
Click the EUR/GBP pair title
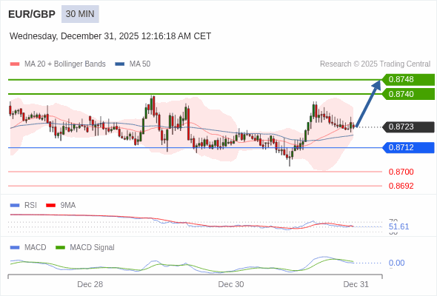pyautogui.click(x=32, y=14)
